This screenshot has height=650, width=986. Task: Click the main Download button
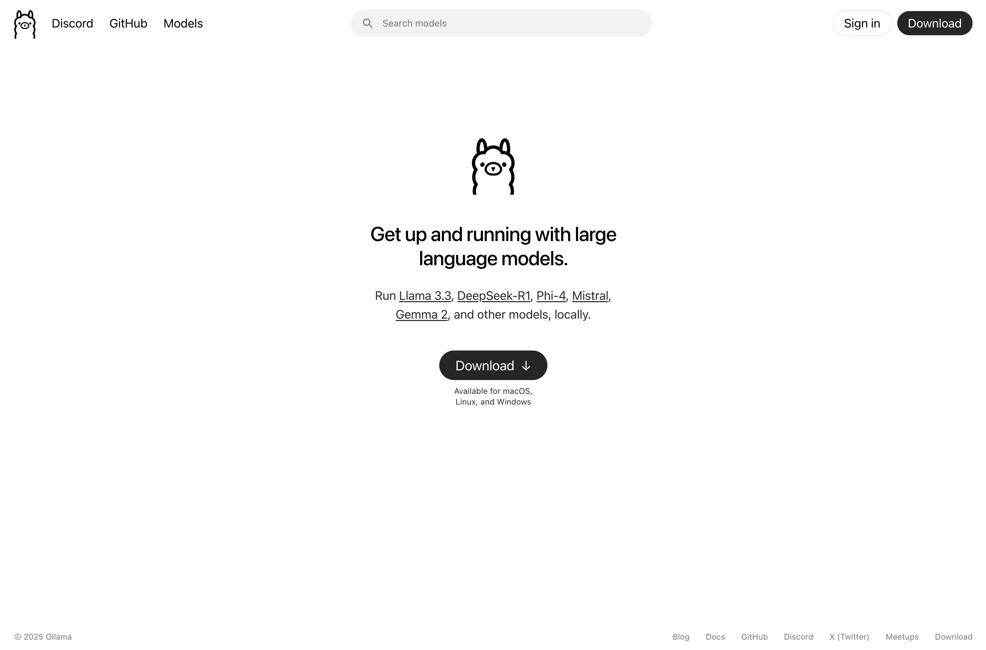[x=493, y=365]
